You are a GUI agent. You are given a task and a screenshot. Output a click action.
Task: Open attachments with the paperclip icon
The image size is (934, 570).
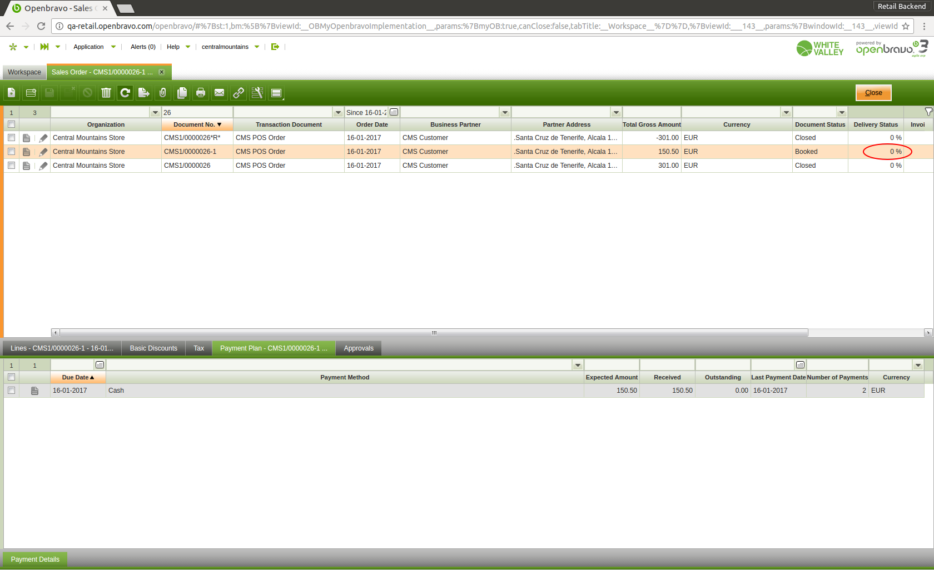coord(163,93)
